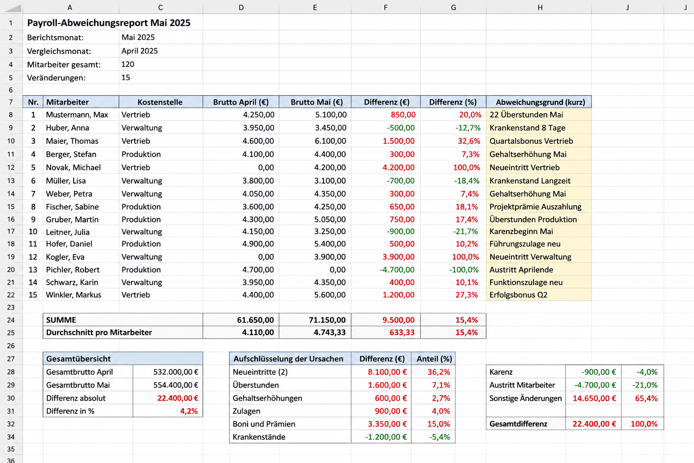The image size is (694, 463).
Task: Click the title cell 'Payroll-Abweichungsreport Mai 2025'
Action: [x=109, y=23]
